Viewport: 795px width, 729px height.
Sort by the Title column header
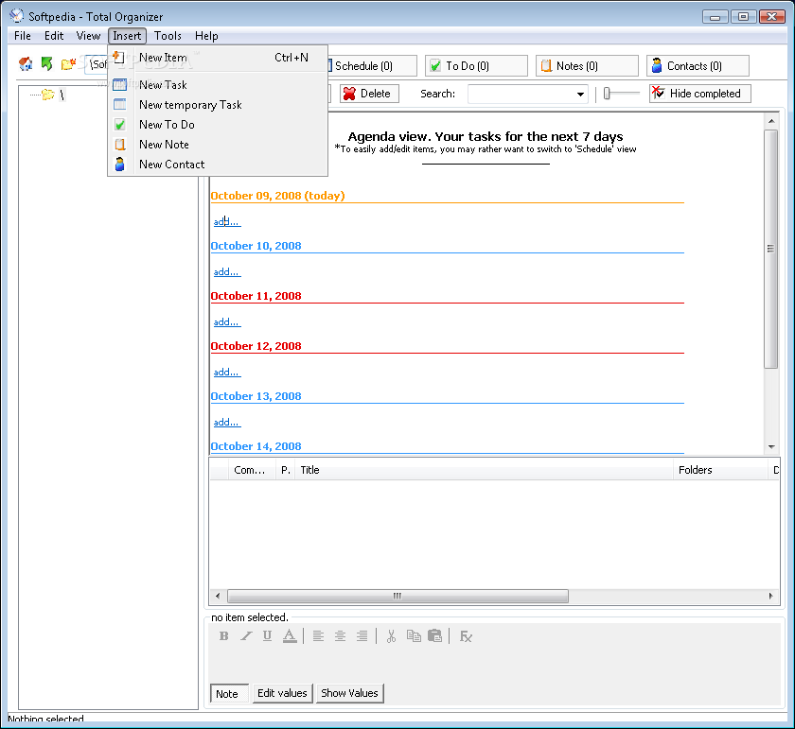[484, 470]
